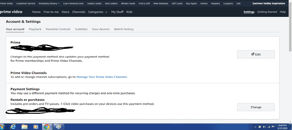Viewport: 292px width, 130px height.
Task: Open the Free to me section
Action: 51,12
